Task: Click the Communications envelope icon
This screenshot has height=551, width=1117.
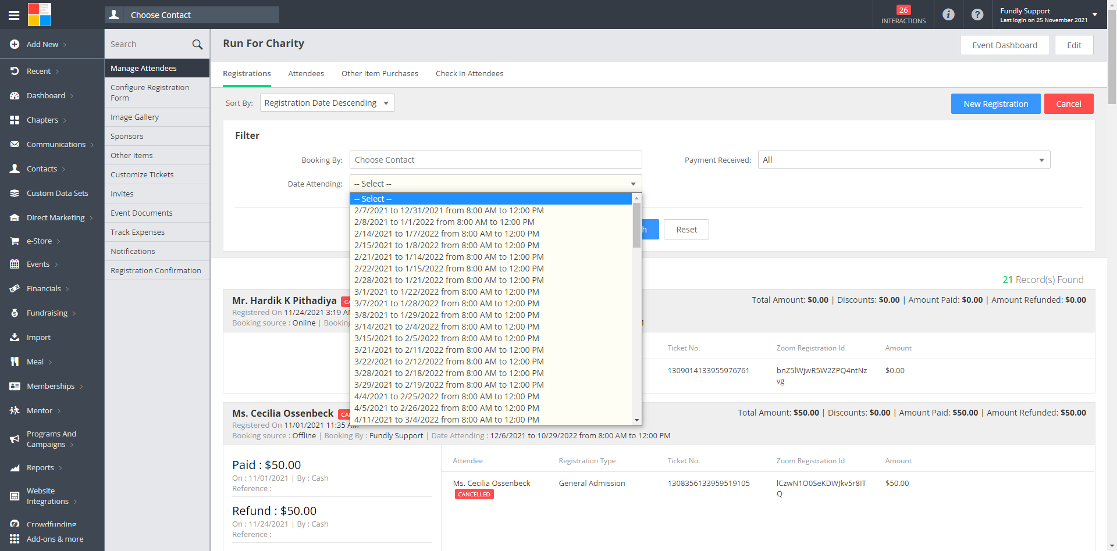Action: [15, 144]
